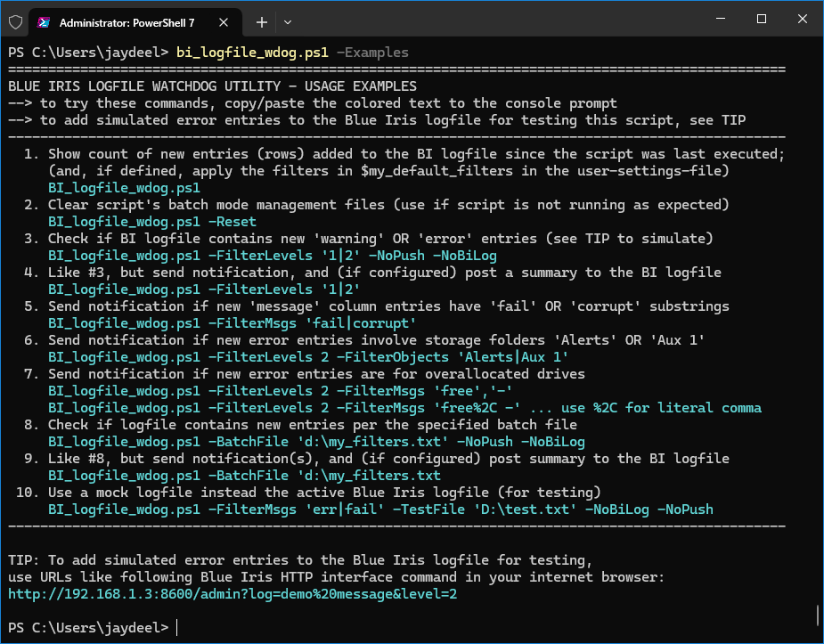
Task: Click the 'BI_logfile_wdog.ps1 -Reset' command
Action: coord(152,222)
